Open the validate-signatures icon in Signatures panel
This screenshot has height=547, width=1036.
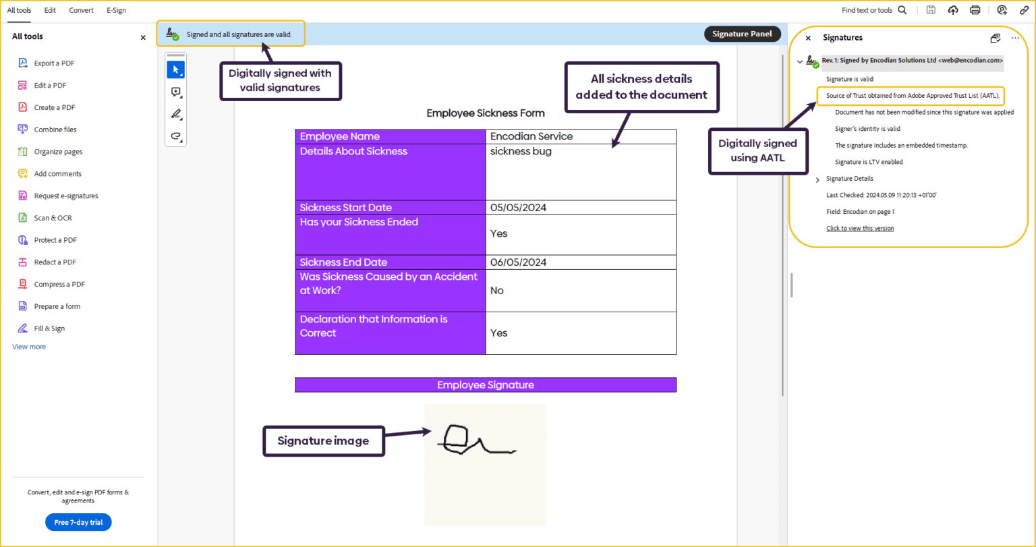tap(996, 38)
